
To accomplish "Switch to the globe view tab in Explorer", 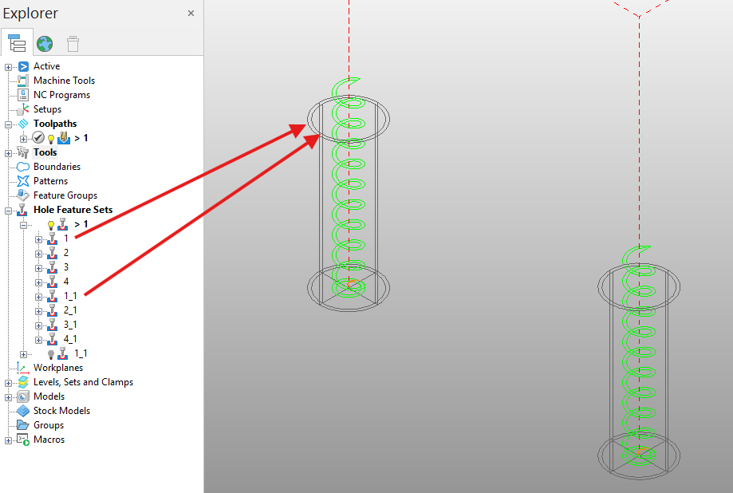I will (x=45, y=43).
